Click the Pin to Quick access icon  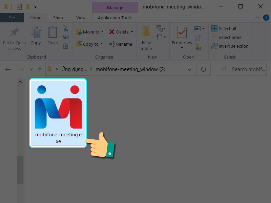point(15,33)
